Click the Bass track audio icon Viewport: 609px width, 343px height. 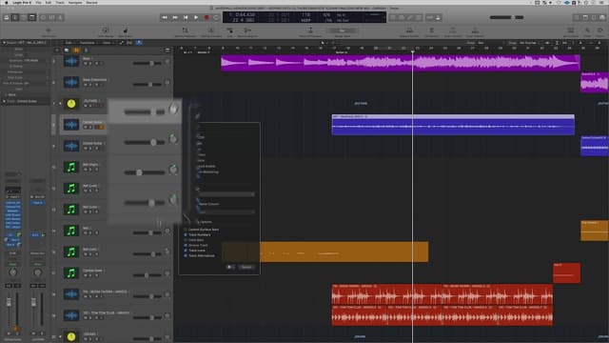click(x=71, y=61)
